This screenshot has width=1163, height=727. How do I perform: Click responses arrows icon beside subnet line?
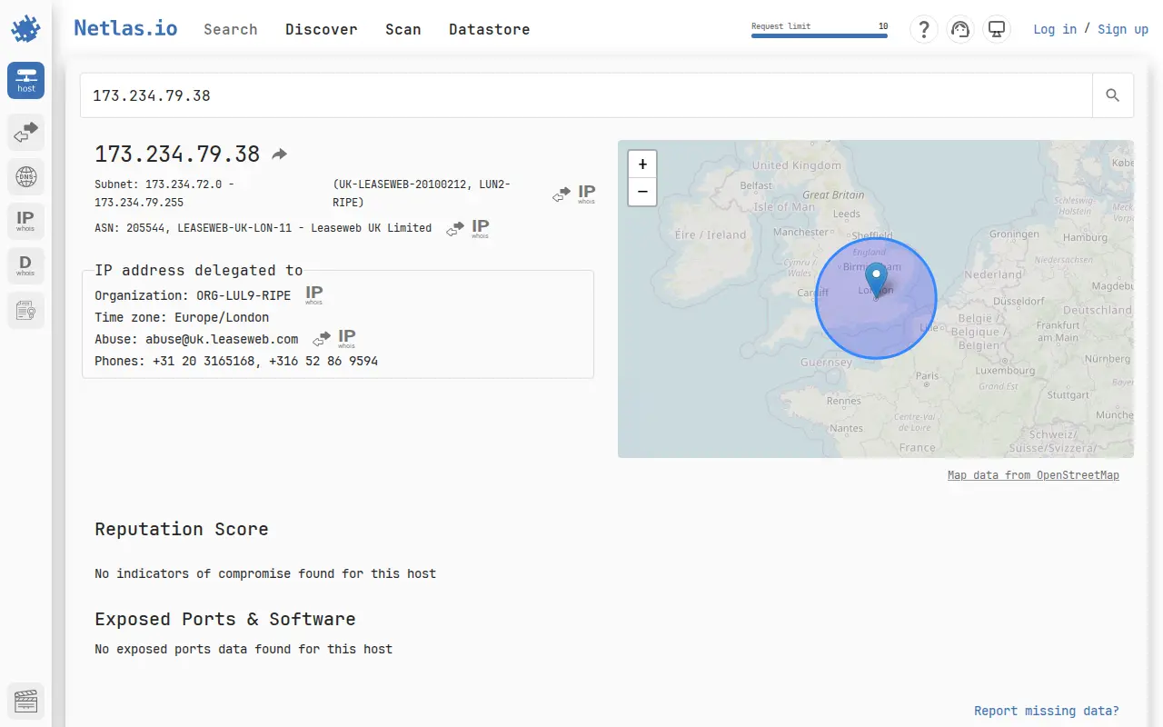(x=562, y=195)
